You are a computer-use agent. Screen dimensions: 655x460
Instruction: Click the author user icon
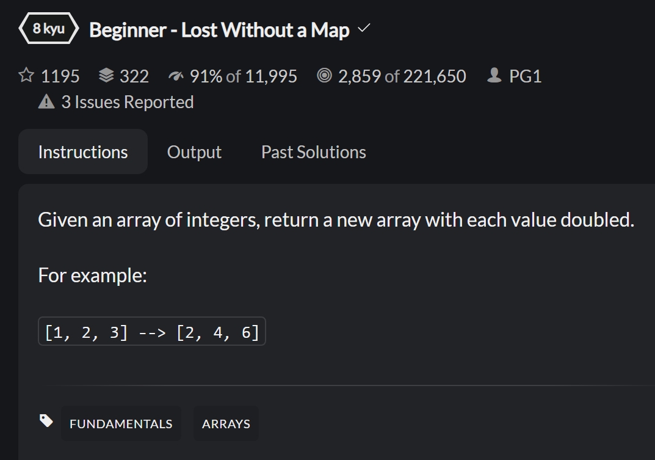[x=494, y=75]
